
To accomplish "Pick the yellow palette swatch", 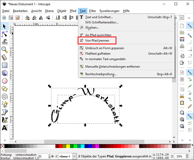I will 68,146.
